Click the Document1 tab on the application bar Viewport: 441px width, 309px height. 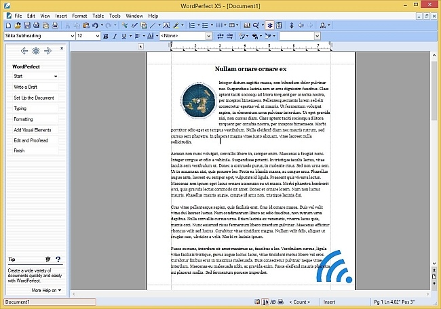coord(50,302)
